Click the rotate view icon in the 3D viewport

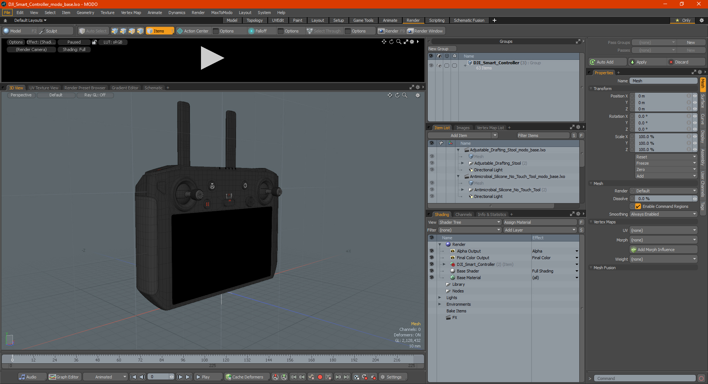tap(397, 95)
